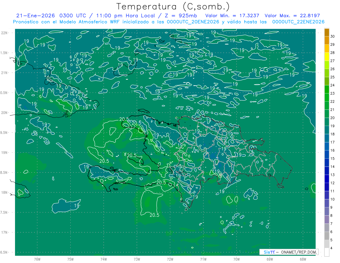The width and height of the screenshot is (340, 263).
Task: Click the '70W' longitude label
Action: [x=237, y=259]
